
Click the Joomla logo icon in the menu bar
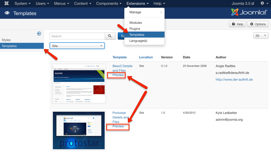7,3
